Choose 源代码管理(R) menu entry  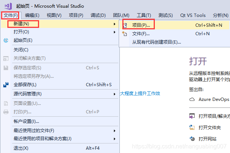(60, 94)
